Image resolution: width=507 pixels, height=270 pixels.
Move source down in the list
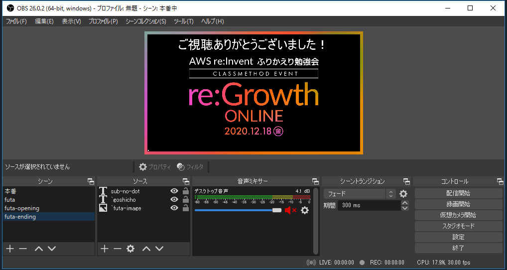point(159,249)
